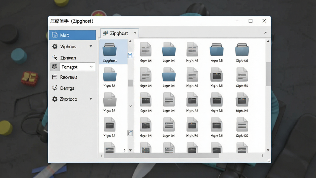This screenshot has height=178, width=316.
Task: Open the Temagst combo box
Action: click(x=77, y=67)
